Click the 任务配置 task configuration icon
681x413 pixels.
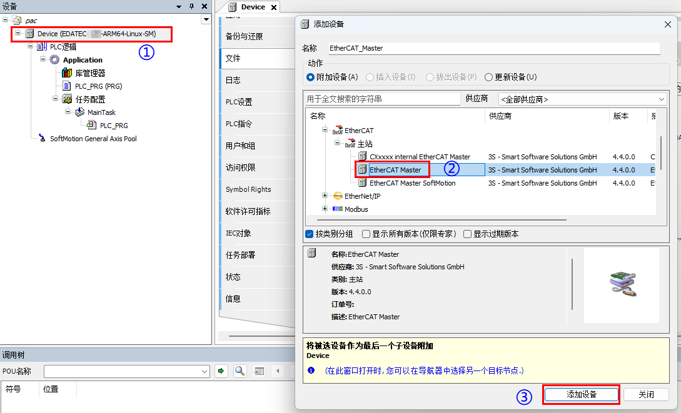[x=67, y=99]
